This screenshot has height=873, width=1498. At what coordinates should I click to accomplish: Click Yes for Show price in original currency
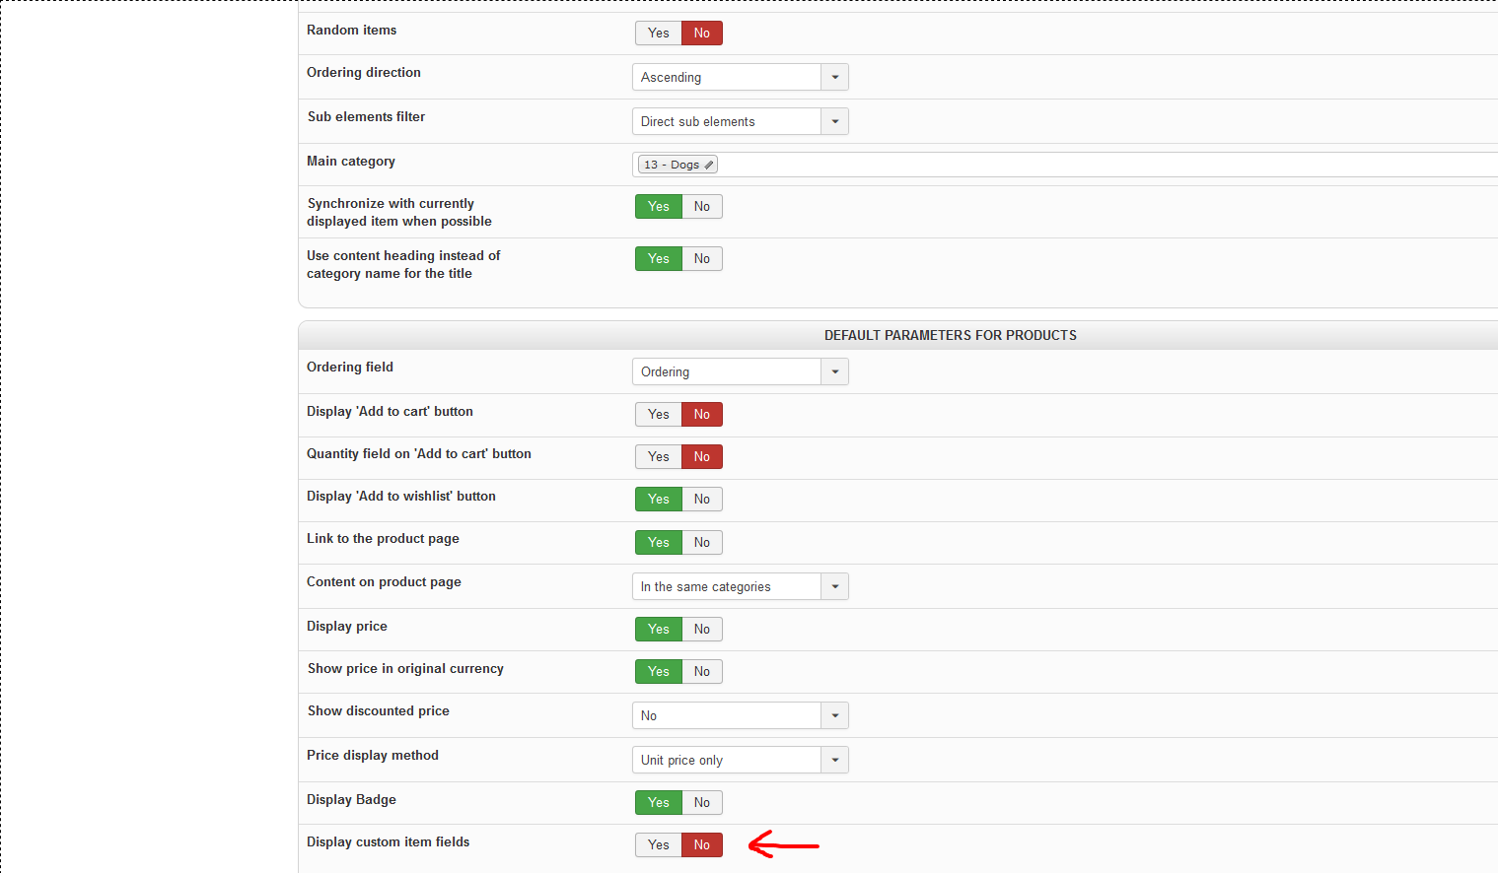tap(659, 672)
